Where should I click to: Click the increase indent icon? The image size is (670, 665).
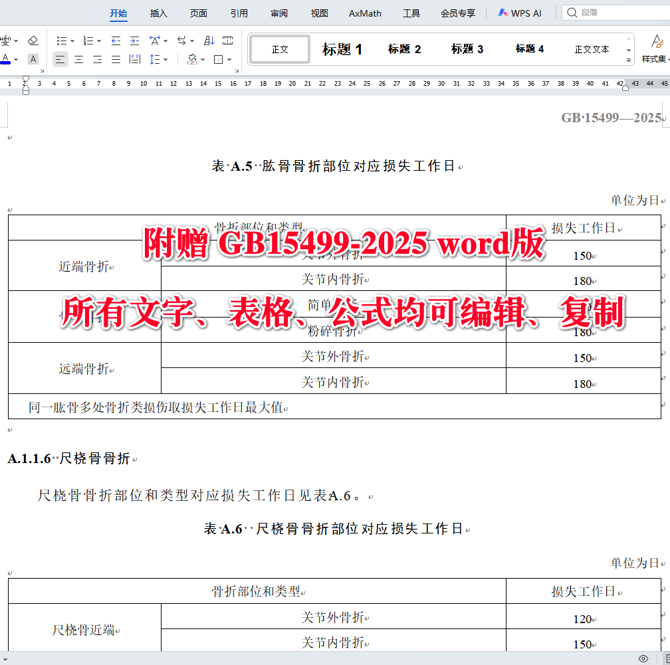click(x=135, y=40)
